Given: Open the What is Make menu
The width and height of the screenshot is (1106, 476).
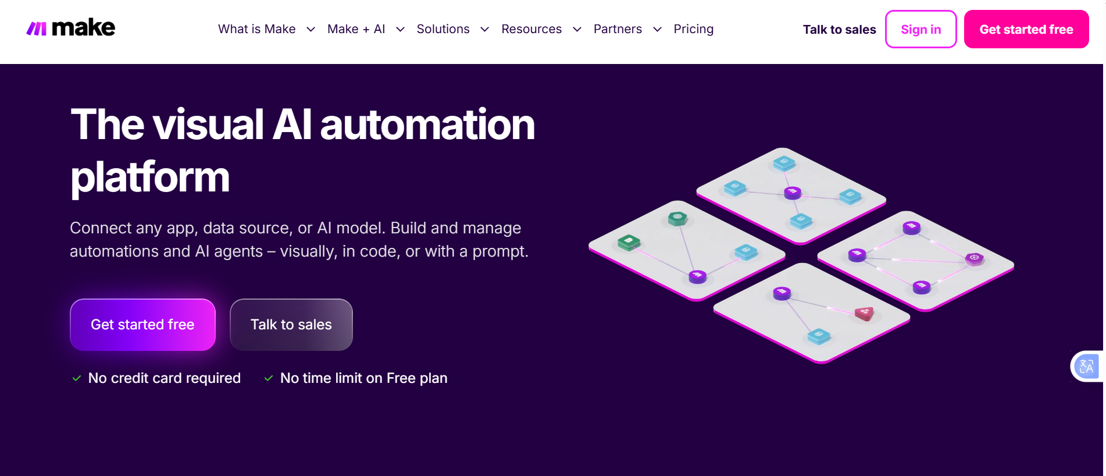Looking at the screenshot, I should 257,29.
